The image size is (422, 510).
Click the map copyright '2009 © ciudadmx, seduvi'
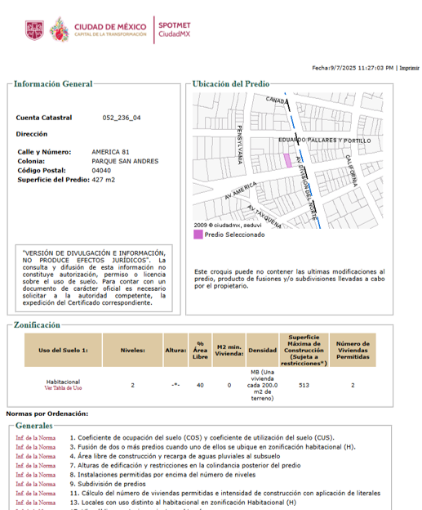[228, 225]
